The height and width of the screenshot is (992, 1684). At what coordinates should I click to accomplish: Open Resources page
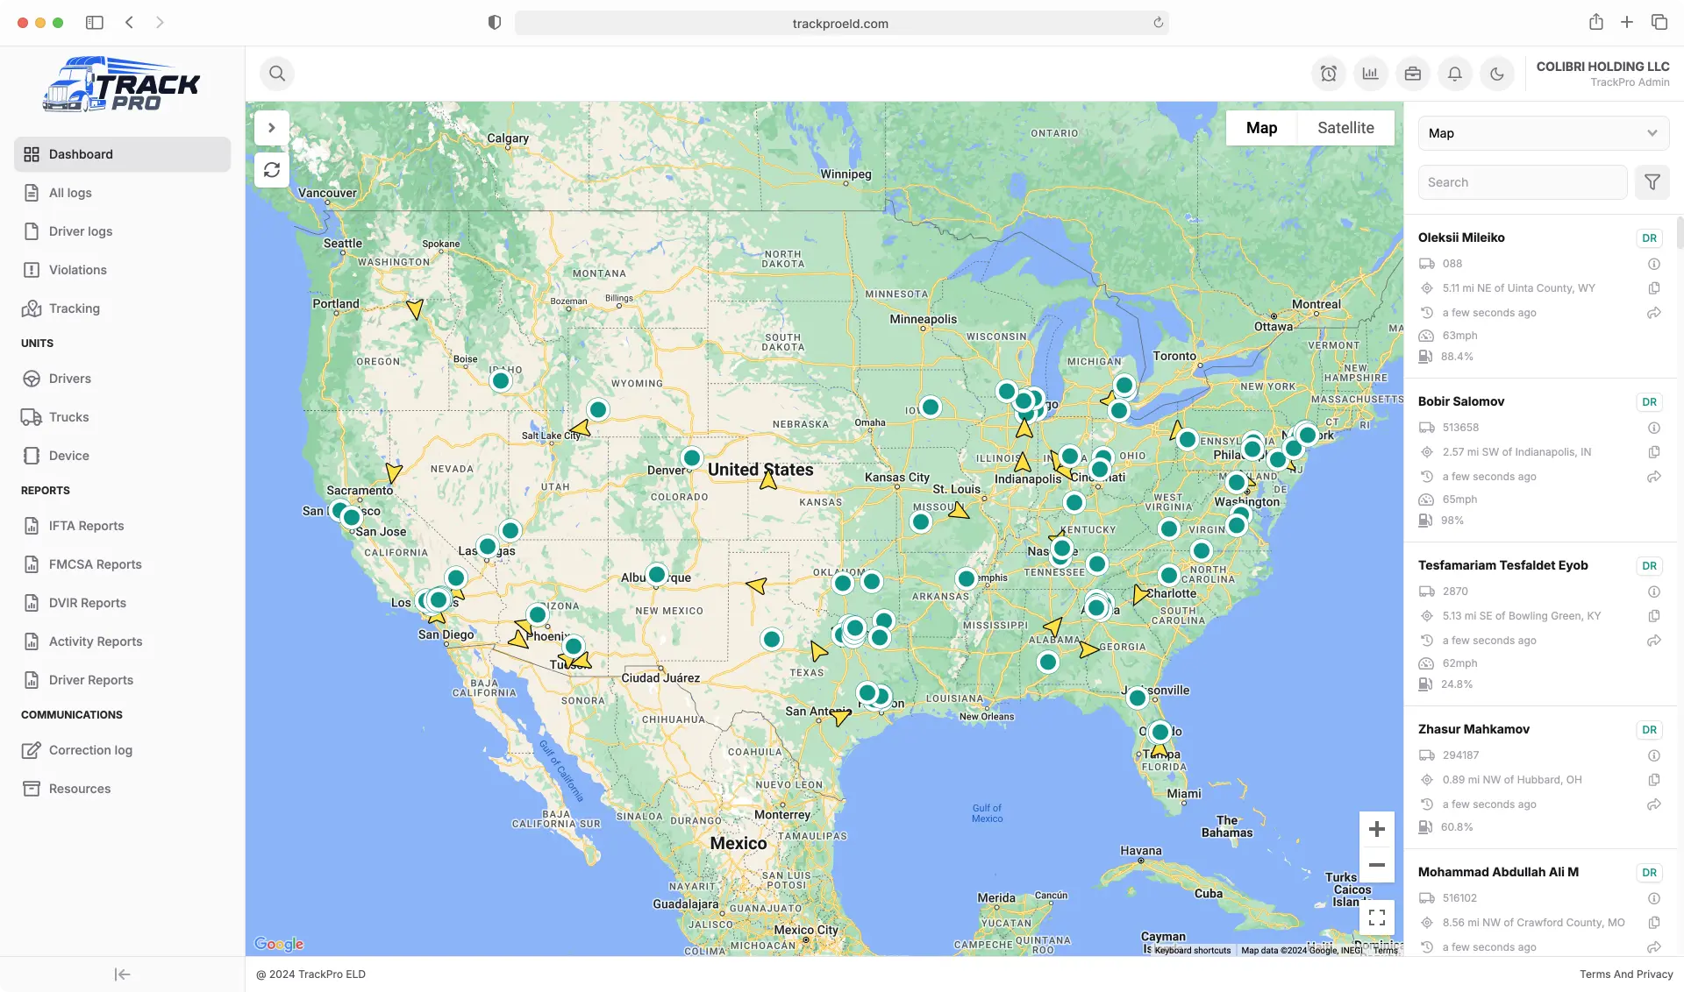click(122, 789)
